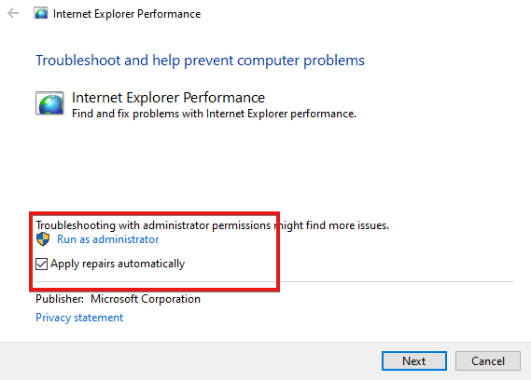This screenshot has height=380, width=531.
Task: Click the administrator shield icon
Action: (43, 239)
